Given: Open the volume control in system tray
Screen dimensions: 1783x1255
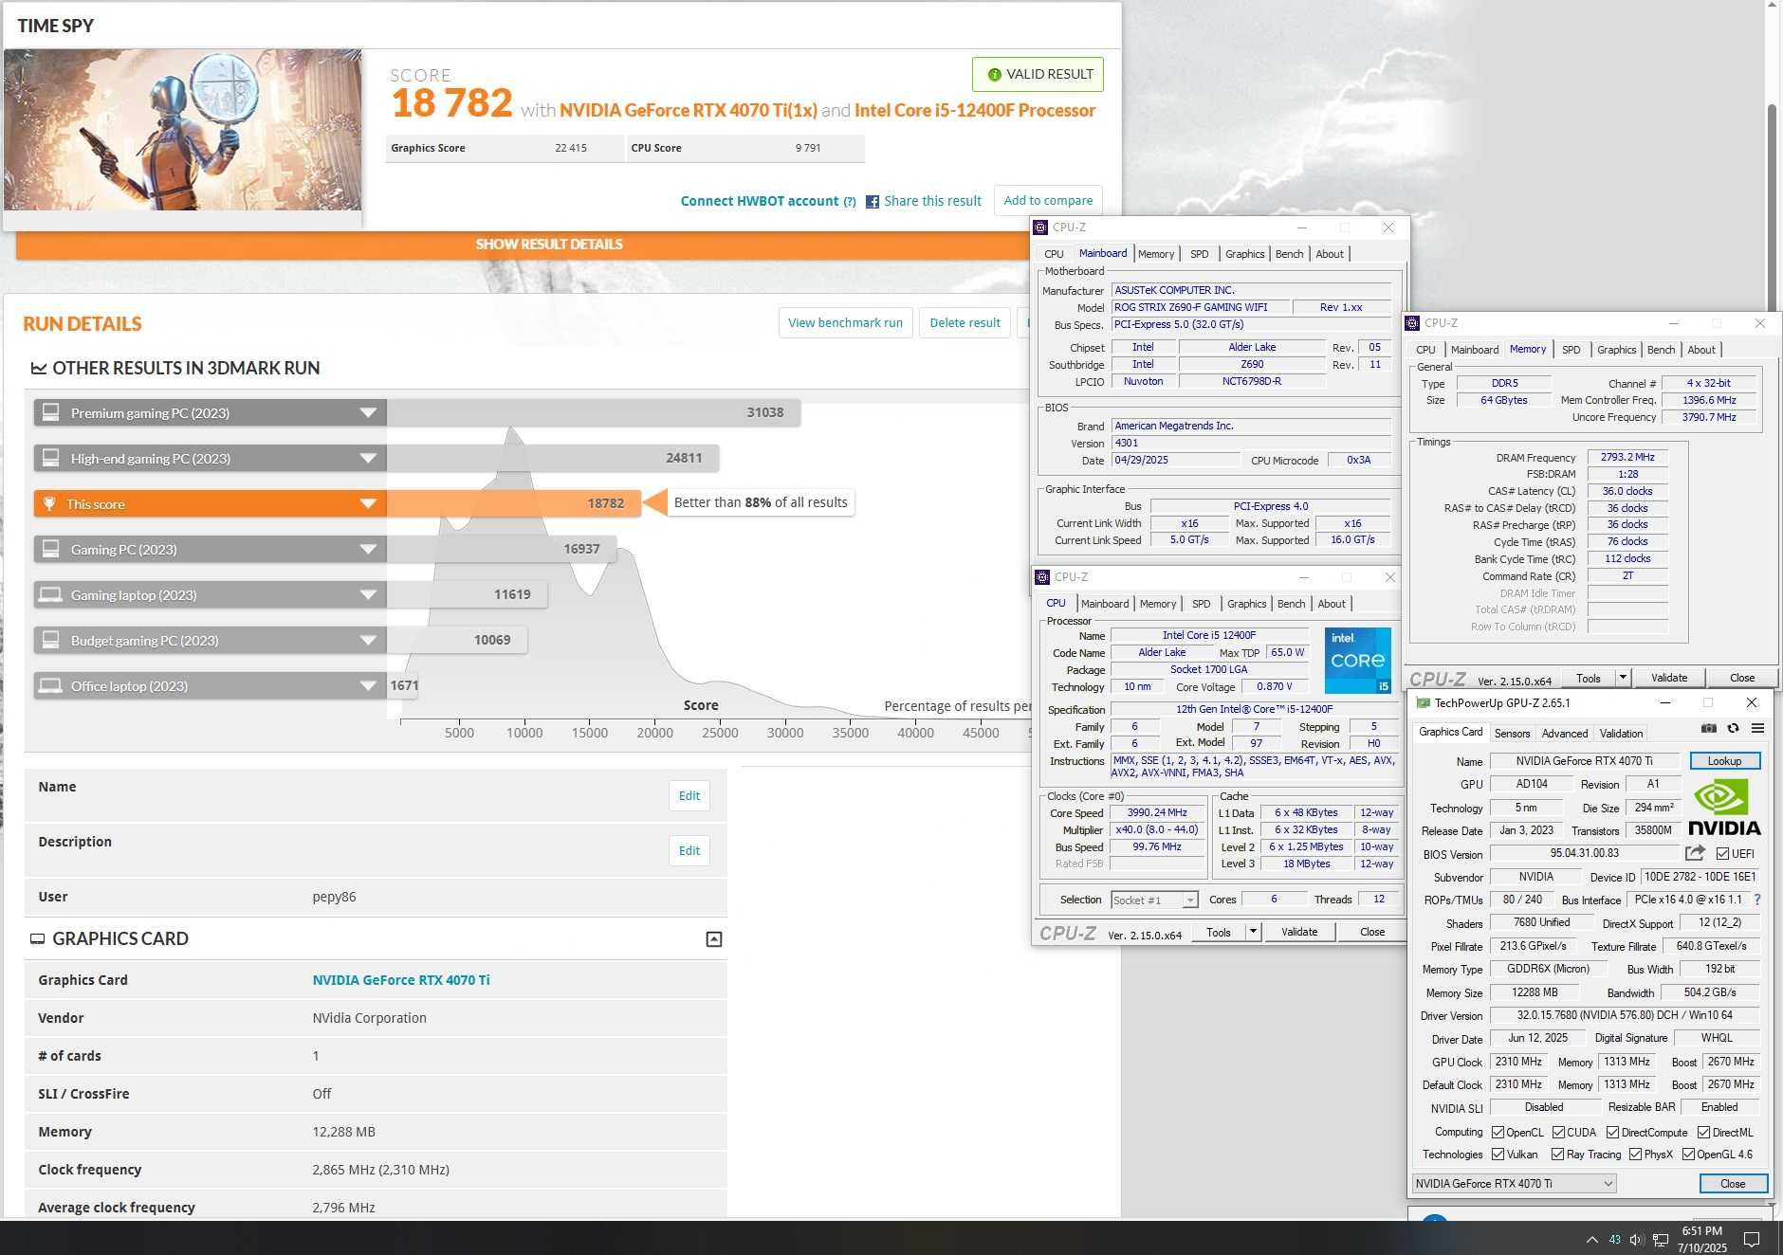Looking at the screenshot, I should click(x=1636, y=1239).
